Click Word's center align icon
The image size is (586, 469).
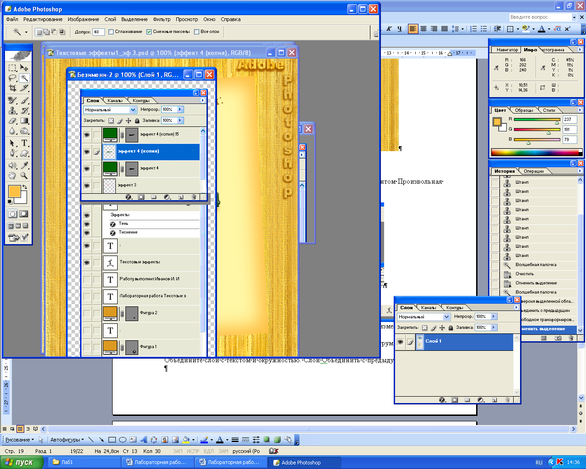tap(423, 29)
